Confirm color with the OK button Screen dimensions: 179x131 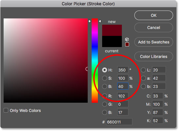(x=153, y=15)
